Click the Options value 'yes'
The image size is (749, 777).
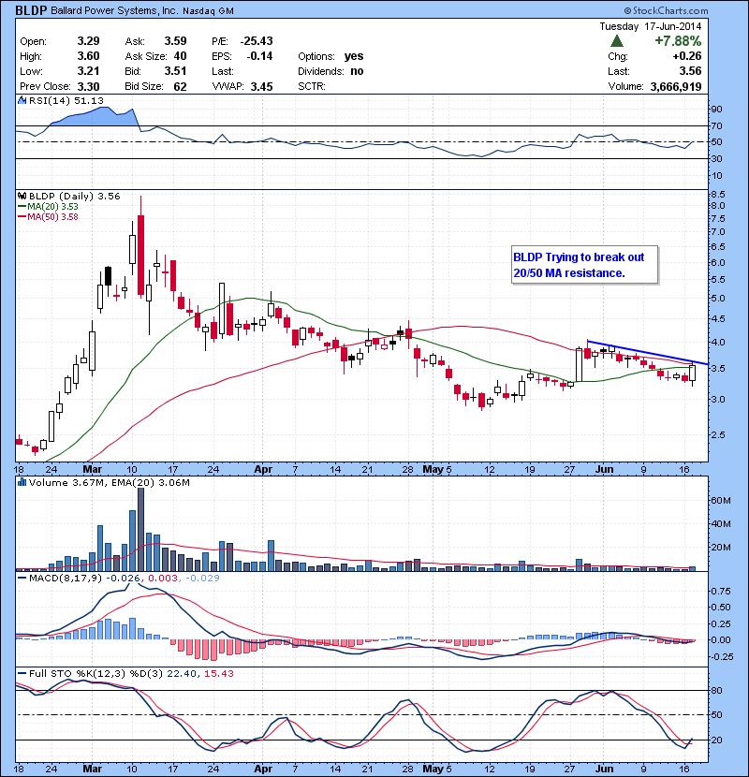point(354,56)
